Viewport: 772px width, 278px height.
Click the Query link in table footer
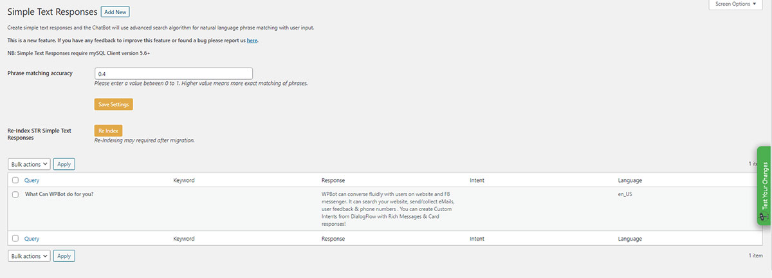[x=32, y=238]
